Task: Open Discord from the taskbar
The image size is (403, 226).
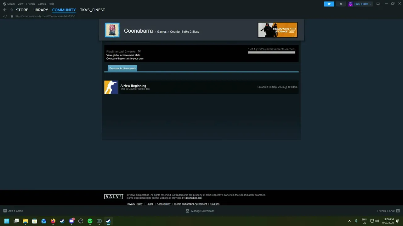Action: point(71,221)
